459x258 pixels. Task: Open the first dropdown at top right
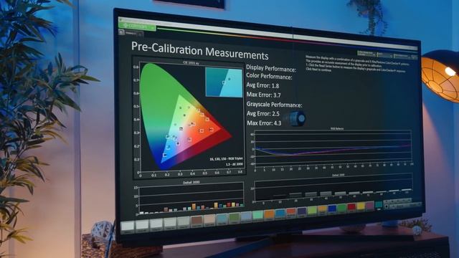tap(366, 54)
